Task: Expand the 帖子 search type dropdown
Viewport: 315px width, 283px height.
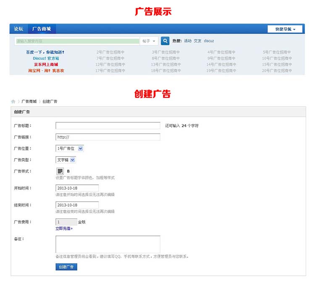Action: coord(149,41)
